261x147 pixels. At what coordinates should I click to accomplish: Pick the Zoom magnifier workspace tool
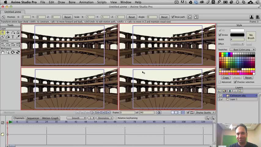[x=8, y=52]
